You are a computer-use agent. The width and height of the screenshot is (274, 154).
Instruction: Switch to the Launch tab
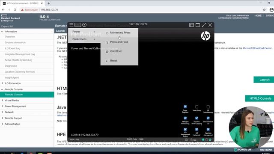click(60, 31)
